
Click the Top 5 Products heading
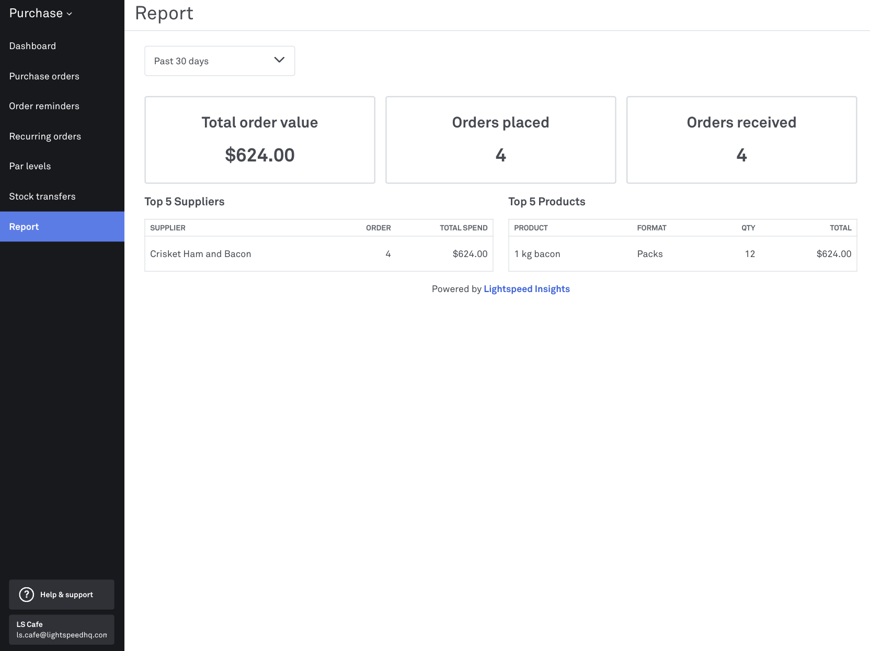pos(547,202)
